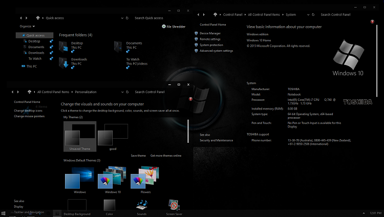384x217 pixels.
Task: Click Back arrow in Personalization window
Action: pos(12,92)
